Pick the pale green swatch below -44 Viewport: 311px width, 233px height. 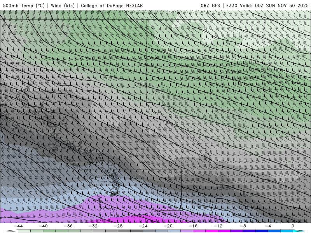click(x=24, y=231)
